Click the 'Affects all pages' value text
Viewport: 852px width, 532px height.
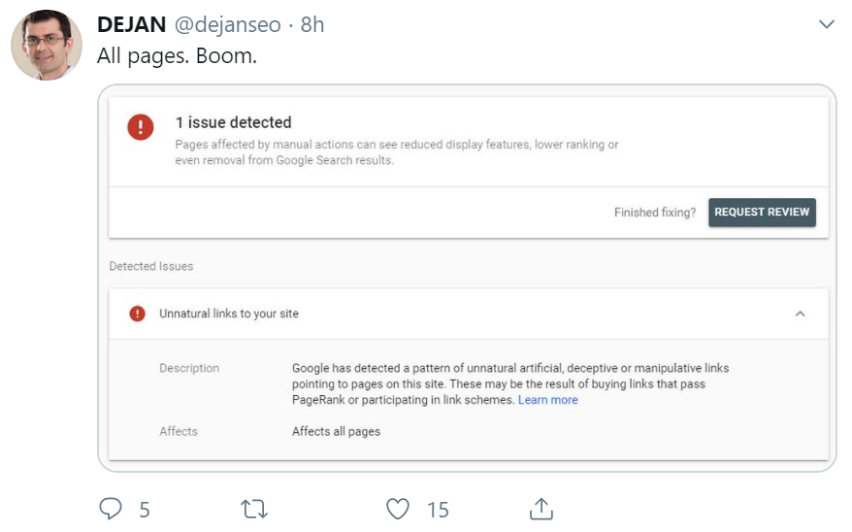[336, 431]
